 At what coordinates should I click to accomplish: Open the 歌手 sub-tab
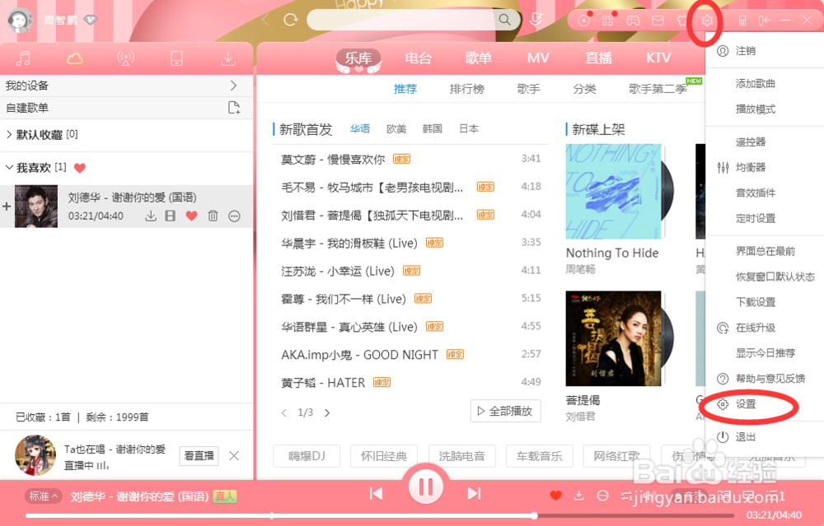click(x=528, y=89)
